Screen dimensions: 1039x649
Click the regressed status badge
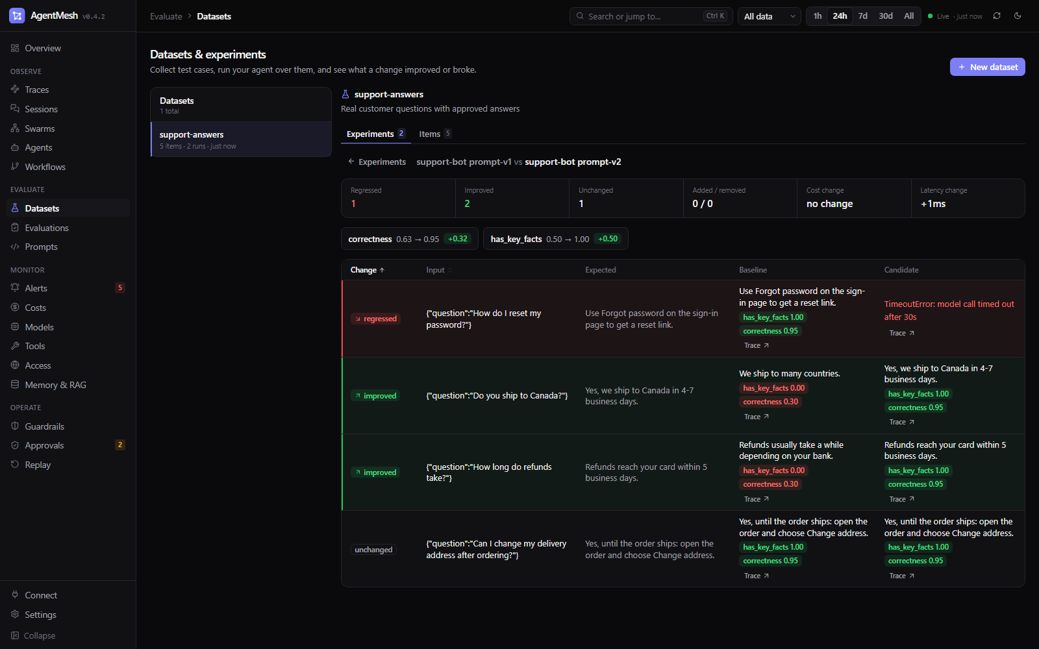375,319
